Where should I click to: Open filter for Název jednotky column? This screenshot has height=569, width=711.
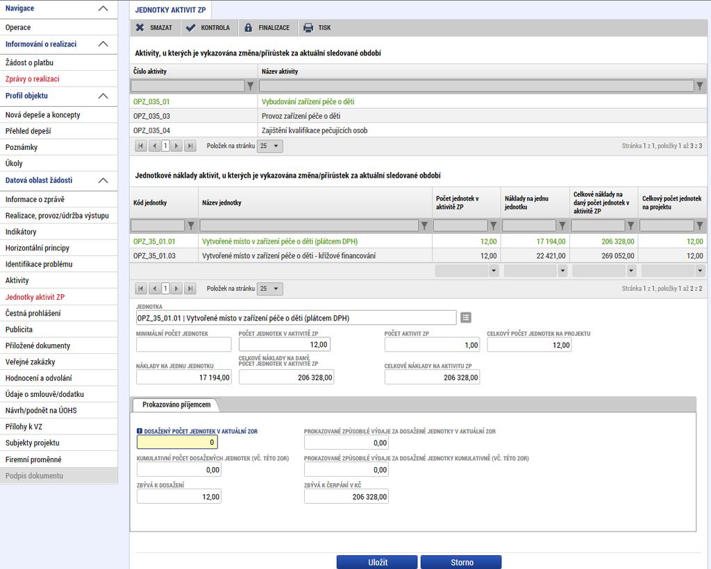pyautogui.click(x=424, y=225)
